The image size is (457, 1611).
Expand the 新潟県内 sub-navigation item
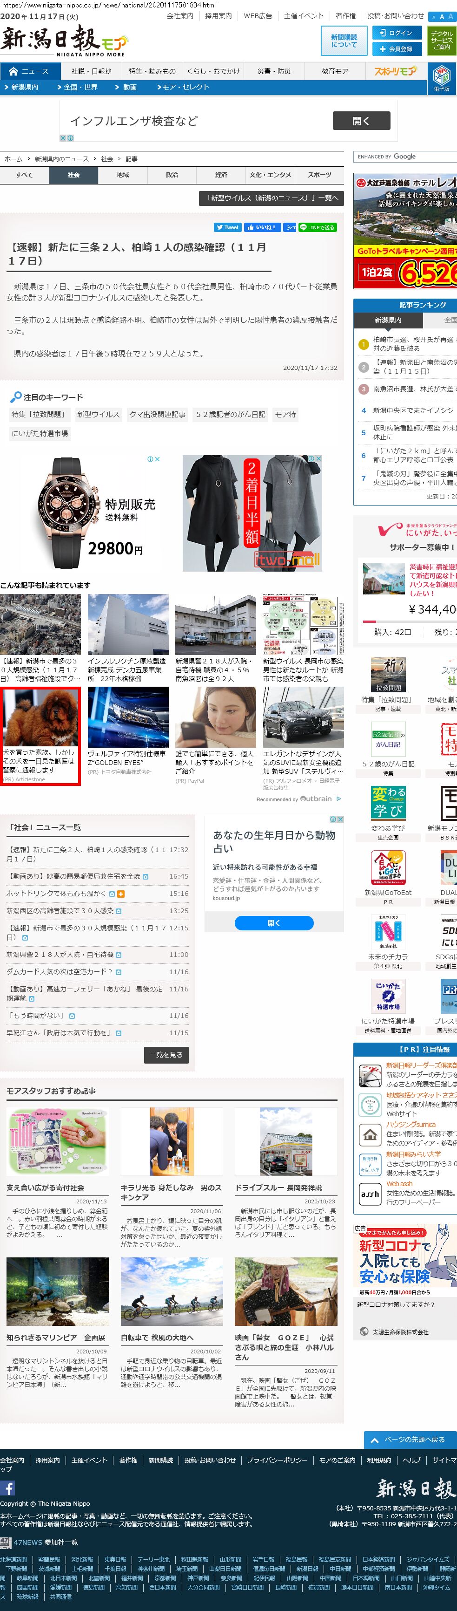click(x=21, y=88)
